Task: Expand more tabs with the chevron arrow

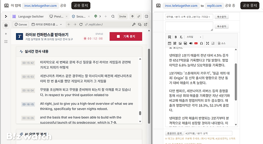Action: tap(100, 16)
